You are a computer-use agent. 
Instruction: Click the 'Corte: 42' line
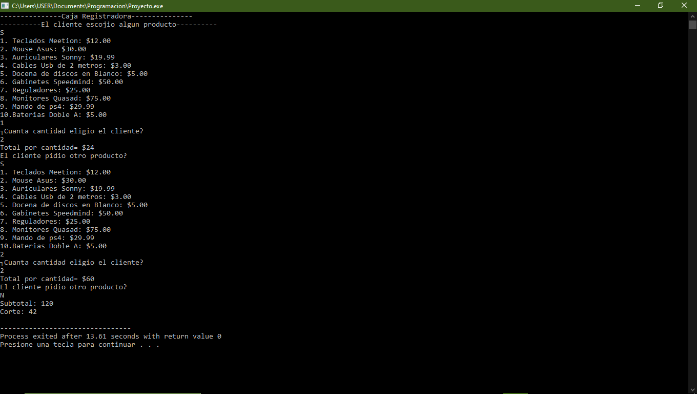point(18,312)
